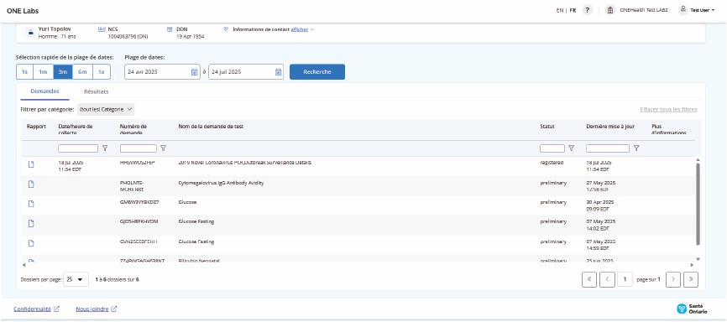Click the Test User avatar icon

683,10
